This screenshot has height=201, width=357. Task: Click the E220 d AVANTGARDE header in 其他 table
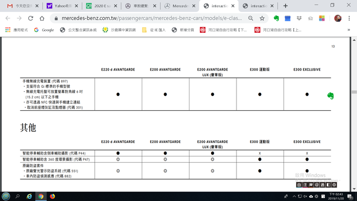[118, 142]
